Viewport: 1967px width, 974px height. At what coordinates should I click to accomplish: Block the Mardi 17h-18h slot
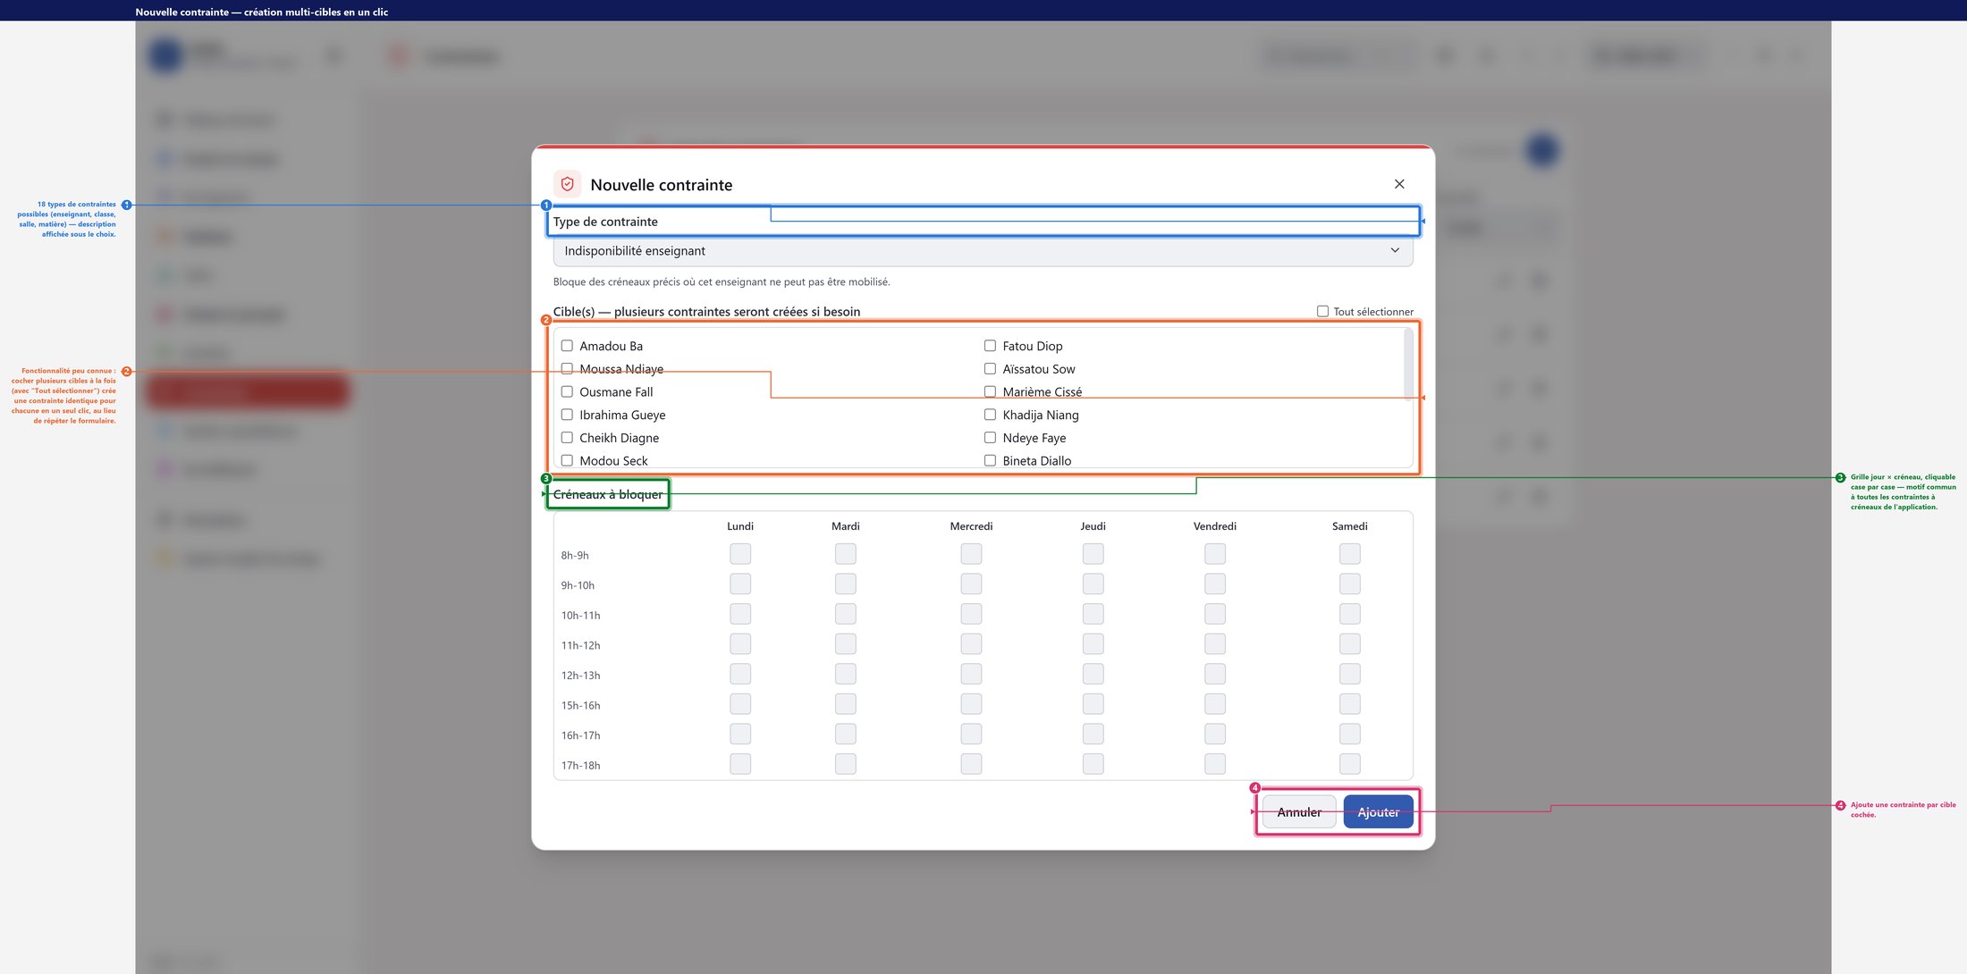[846, 764]
